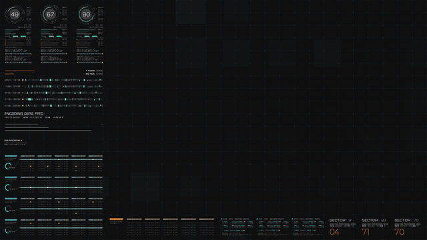Click the teal timeline line in first processing row
This screenshot has width=427, height=240.
(61, 159)
